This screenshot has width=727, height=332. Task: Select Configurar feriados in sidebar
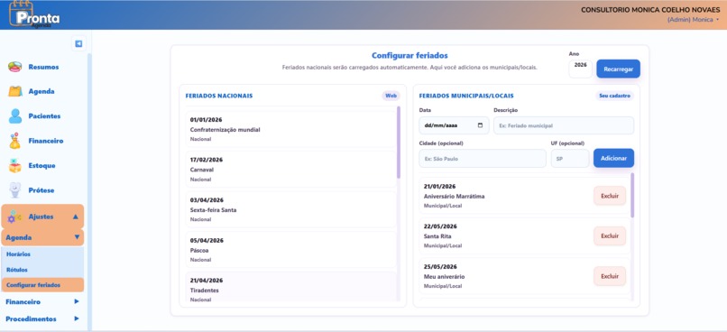pyautogui.click(x=42, y=285)
